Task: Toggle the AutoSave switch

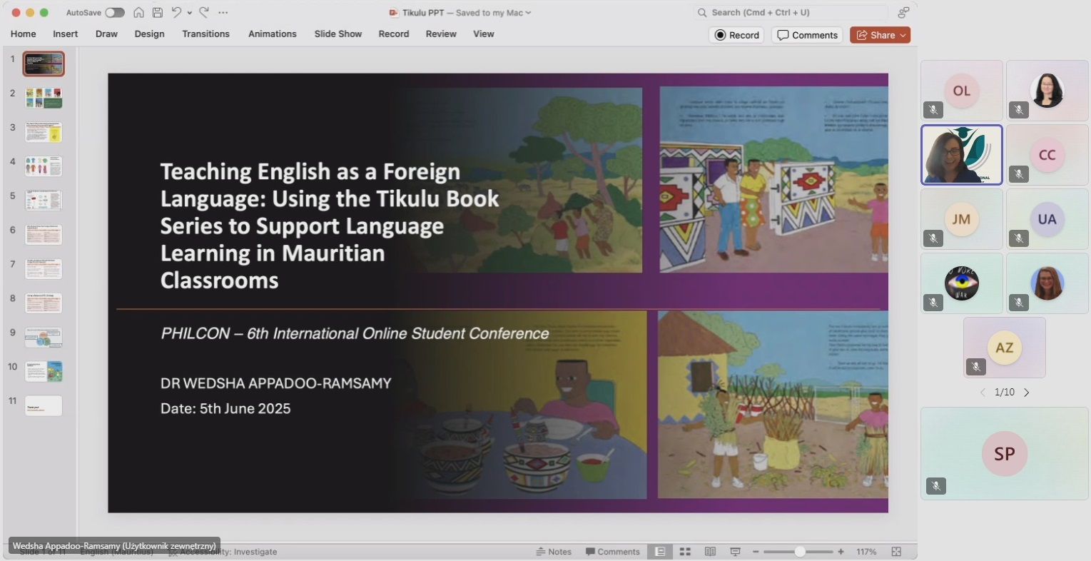Action: (x=115, y=13)
